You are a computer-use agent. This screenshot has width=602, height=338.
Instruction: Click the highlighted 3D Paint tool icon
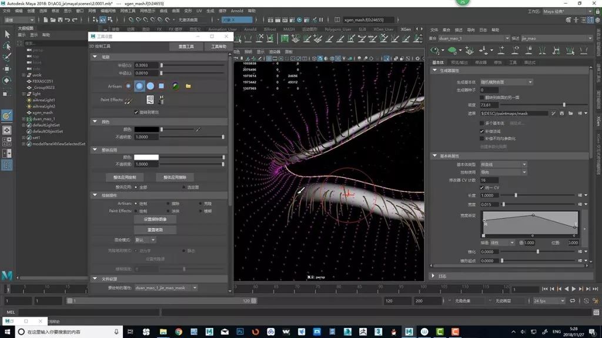tap(7, 116)
